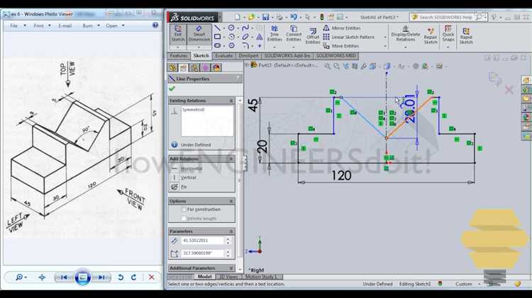532x298 pixels.
Task: Open the Trim Entities dropdown arrow
Action: tap(275, 47)
